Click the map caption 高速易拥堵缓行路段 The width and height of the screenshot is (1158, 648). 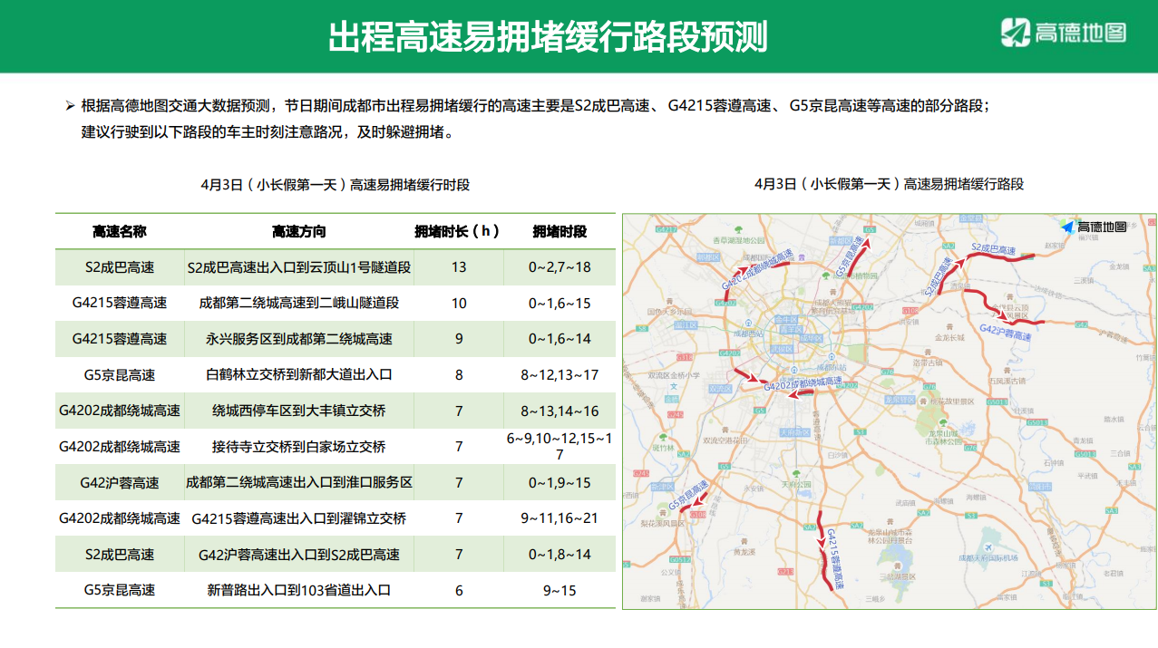(889, 184)
